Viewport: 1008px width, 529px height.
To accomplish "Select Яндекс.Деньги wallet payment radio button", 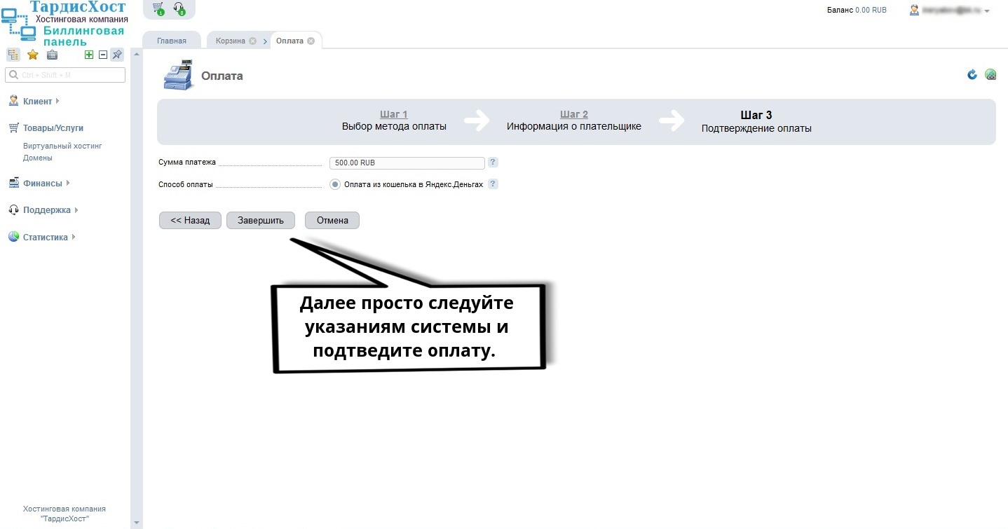I will (x=335, y=185).
